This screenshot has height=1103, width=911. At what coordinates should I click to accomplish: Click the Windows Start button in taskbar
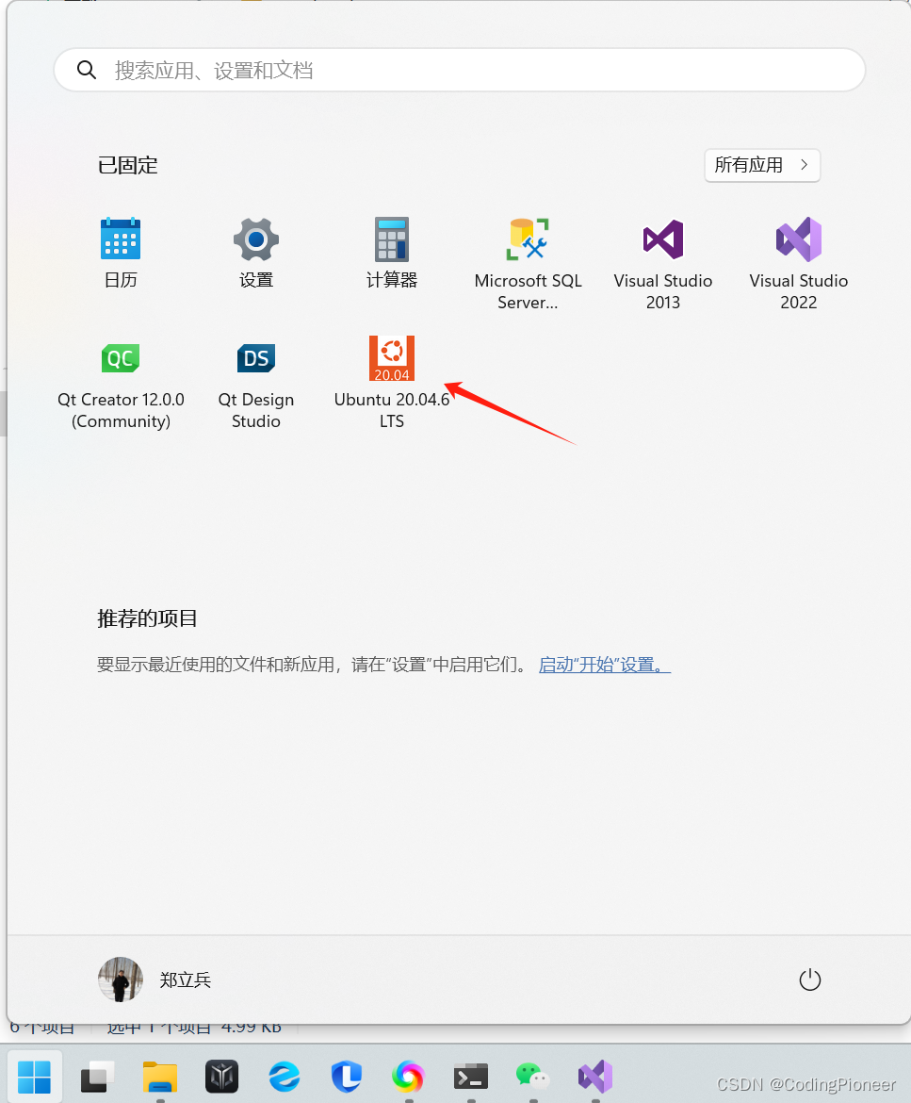[35, 1077]
